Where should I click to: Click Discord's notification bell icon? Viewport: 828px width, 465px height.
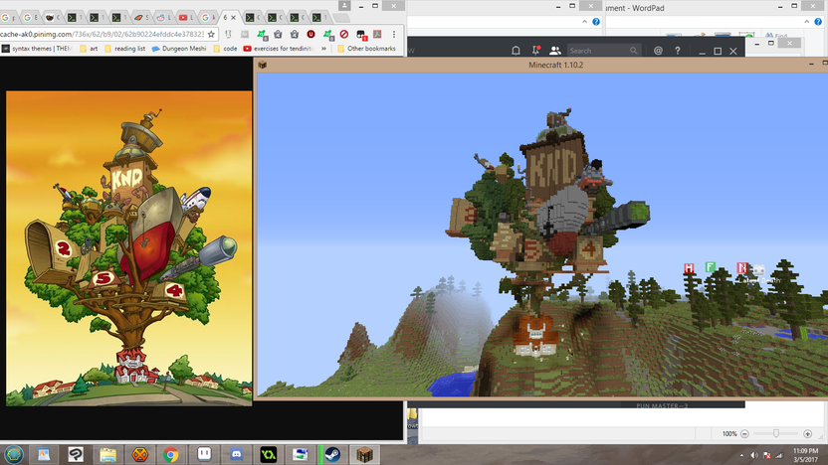click(516, 50)
